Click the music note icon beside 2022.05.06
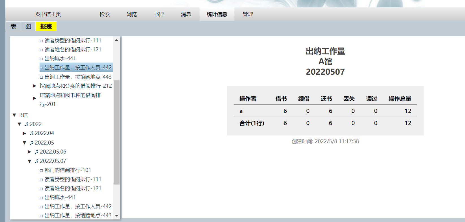465x222 pixels. (x=36, y=152)
